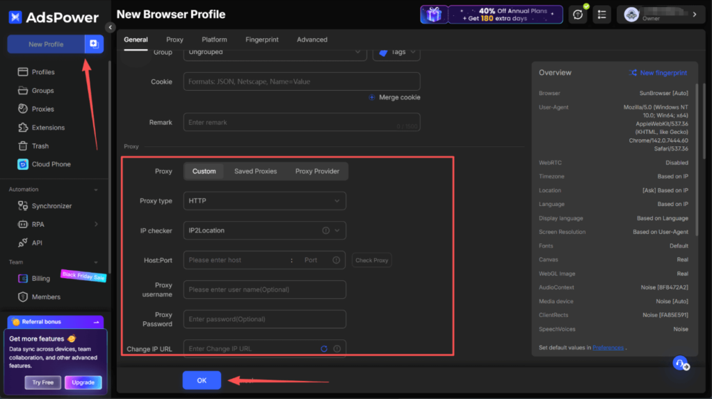Screen dimensions: 712x399
Task: Open the Extensions puzzle icon in sidebar
Action: coord(22,128)
